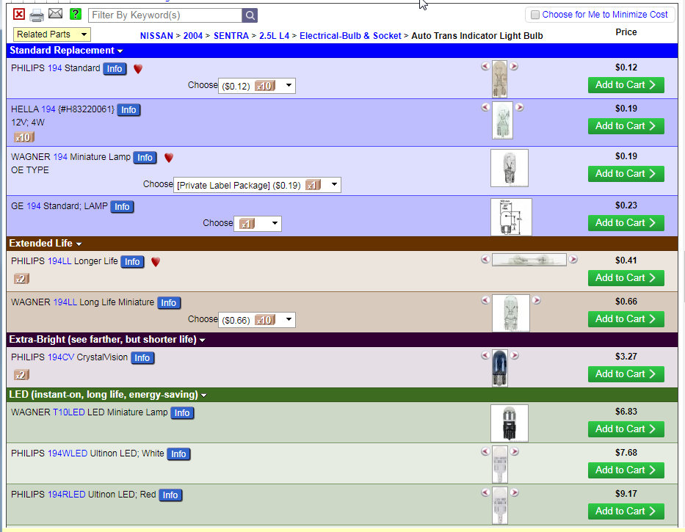
Task: Add the $0.12 PHILIPS 194 to cart
Action: point(626,85)
